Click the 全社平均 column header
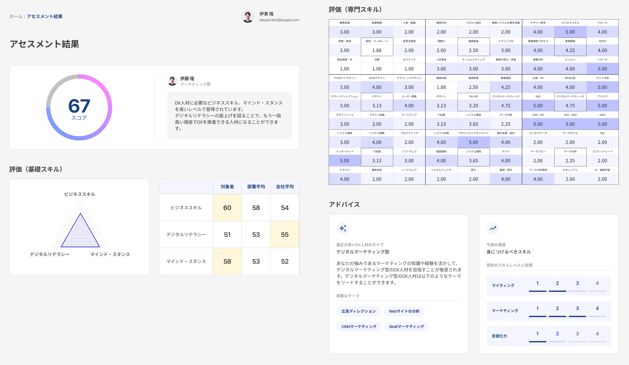Screen dimensions: 629x365 coord(285,187)
